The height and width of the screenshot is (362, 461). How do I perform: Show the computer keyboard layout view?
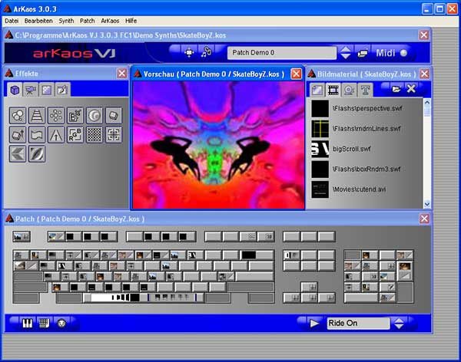tap(44, 323)
